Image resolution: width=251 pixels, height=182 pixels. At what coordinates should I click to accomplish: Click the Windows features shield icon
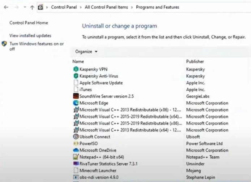tap(4, 44)
